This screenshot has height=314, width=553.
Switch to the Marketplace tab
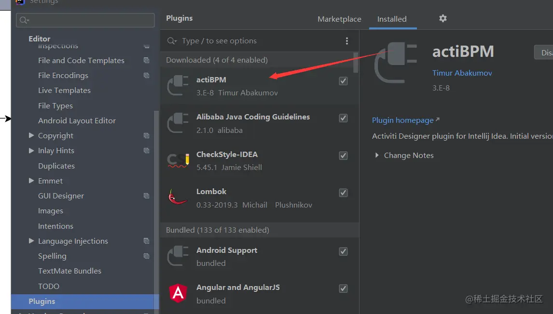pyautogui.click(x=339, y=19)
